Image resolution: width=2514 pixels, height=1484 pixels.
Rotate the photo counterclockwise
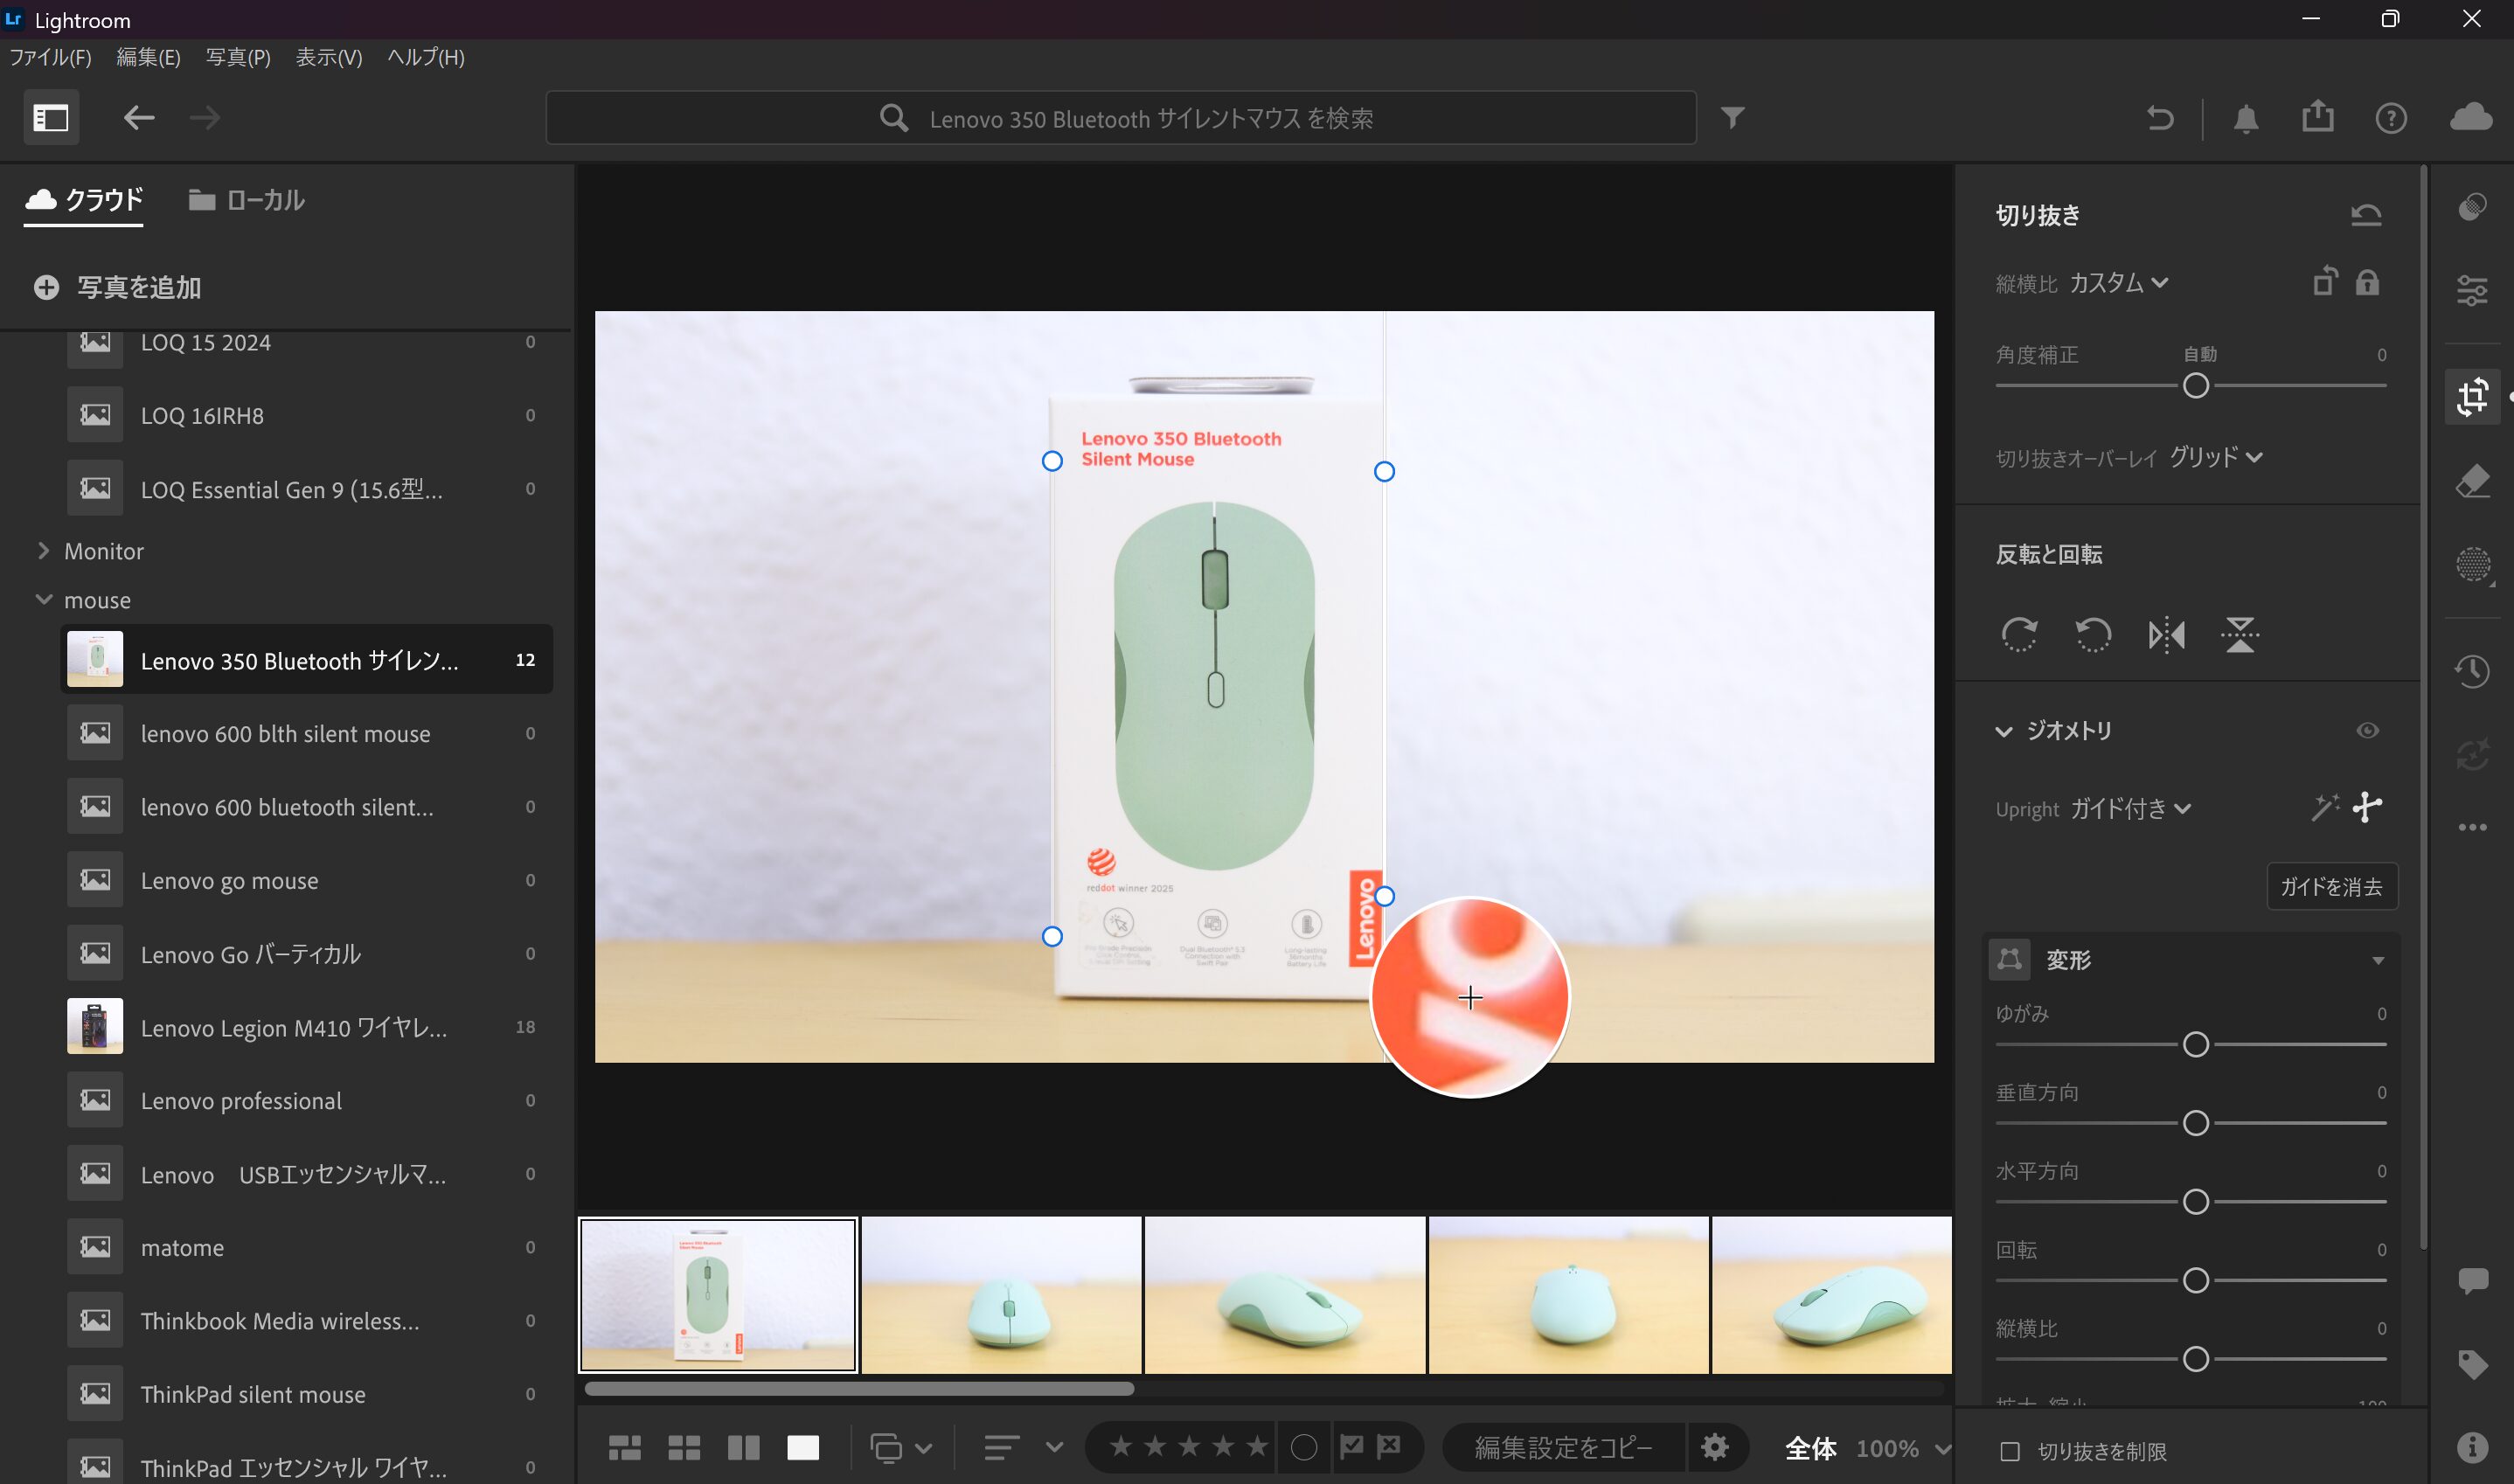click(2092, 635)
